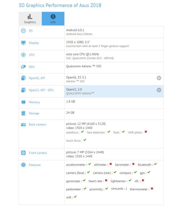This screenshot has width=181, height=206.
Task: Click the Qualcomm Adreno 505 GPU value
Action: (x=84, y=66)
